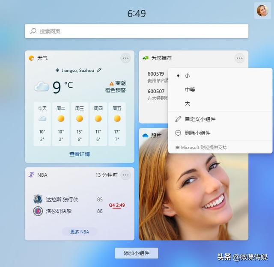Focus the 搜索网页 search field
The height and width of the screenshot is (267, 274).
pyautogui.click(x=137, y=31)
